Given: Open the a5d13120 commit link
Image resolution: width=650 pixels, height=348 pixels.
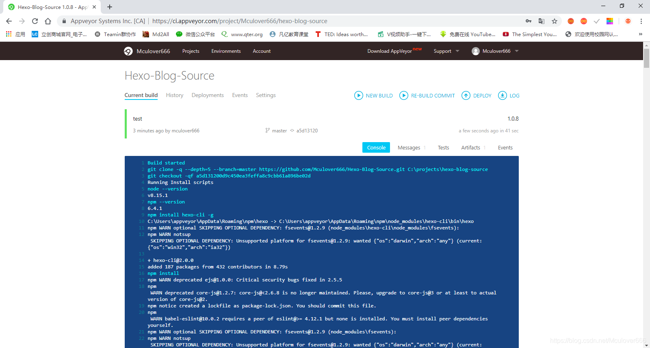Looking at the screenshot, I should [x=307, y=131].
